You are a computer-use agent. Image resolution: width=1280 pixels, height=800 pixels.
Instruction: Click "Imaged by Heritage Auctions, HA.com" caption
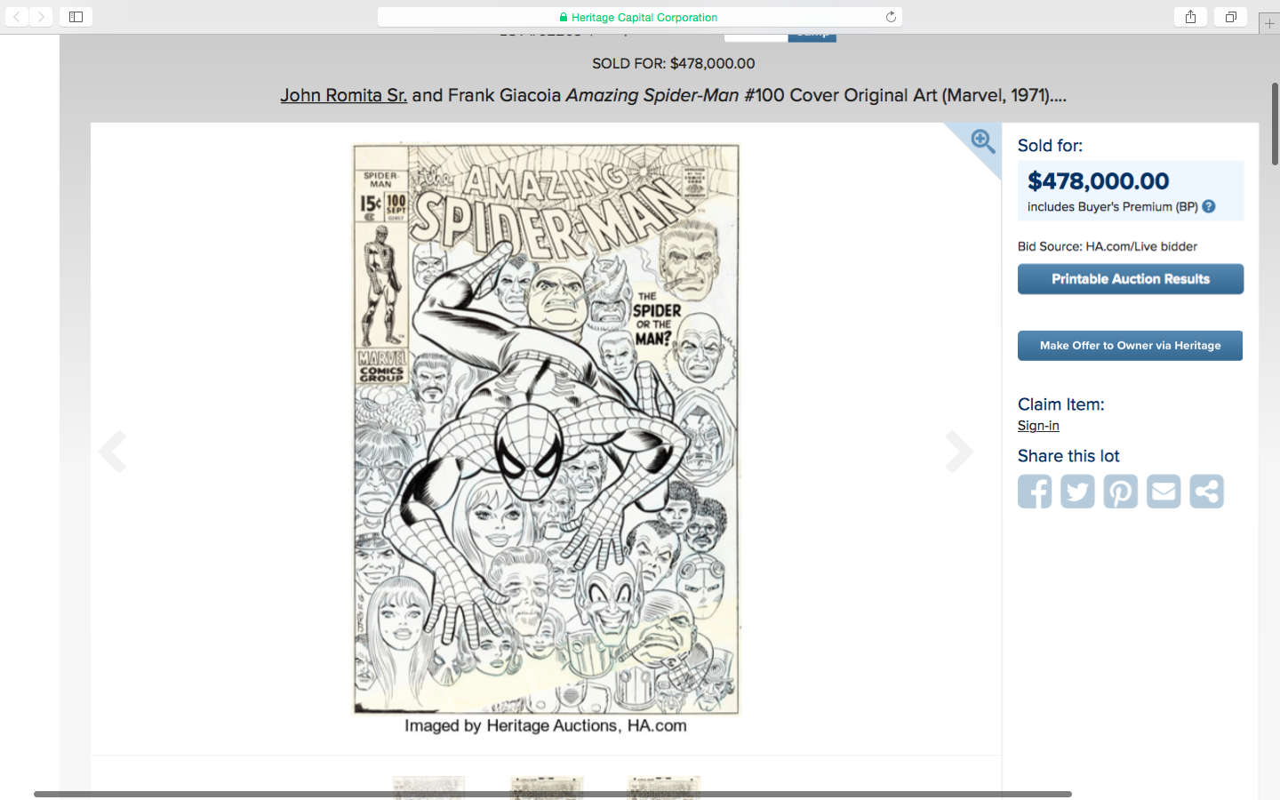click(x=546, y=725)
